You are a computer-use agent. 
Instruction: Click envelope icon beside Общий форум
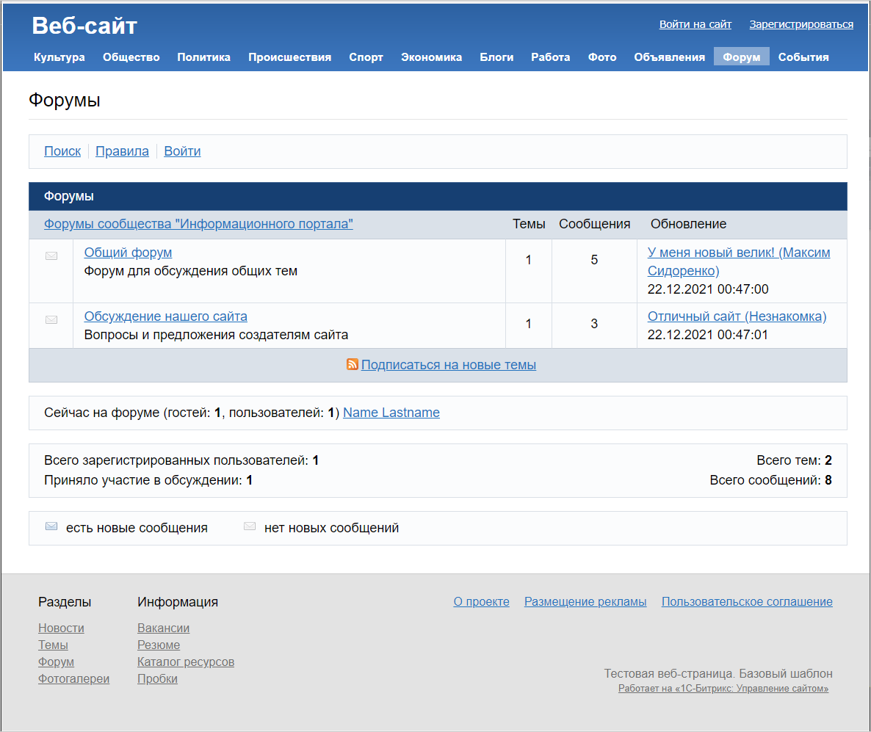(51, 256)
